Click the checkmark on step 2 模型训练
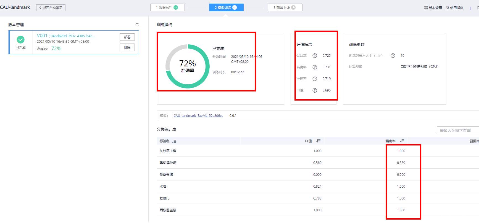The width and height of the screenshot is (479, 224). click(235, 7)
